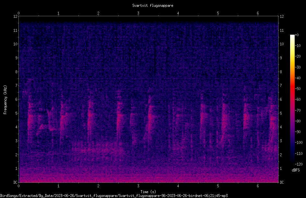Click the '4' tick on the right frequency axis
This screenshot has height=198, width=306.
click(281, 127)
